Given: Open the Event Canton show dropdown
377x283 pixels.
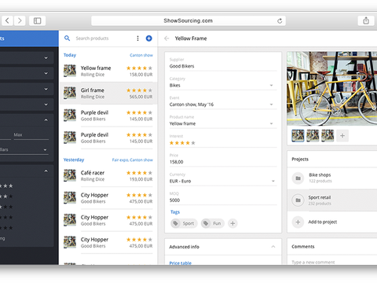Looking at the screenshot, I should pyautogui.click(x=223, y=105).
